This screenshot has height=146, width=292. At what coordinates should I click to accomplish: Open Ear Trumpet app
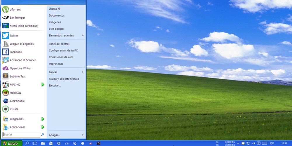[24, 18]
